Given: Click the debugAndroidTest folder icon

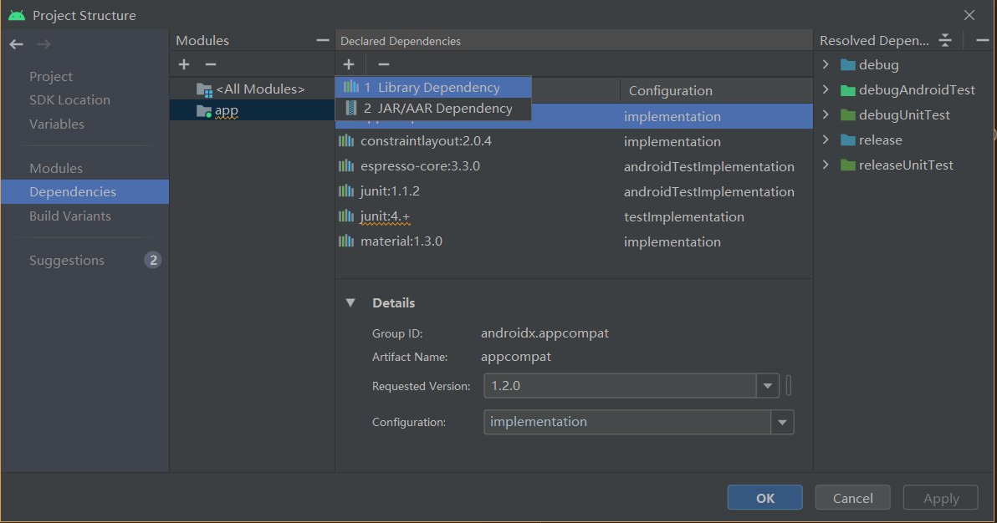Looking at the screenshot, I should coord(847,90).
